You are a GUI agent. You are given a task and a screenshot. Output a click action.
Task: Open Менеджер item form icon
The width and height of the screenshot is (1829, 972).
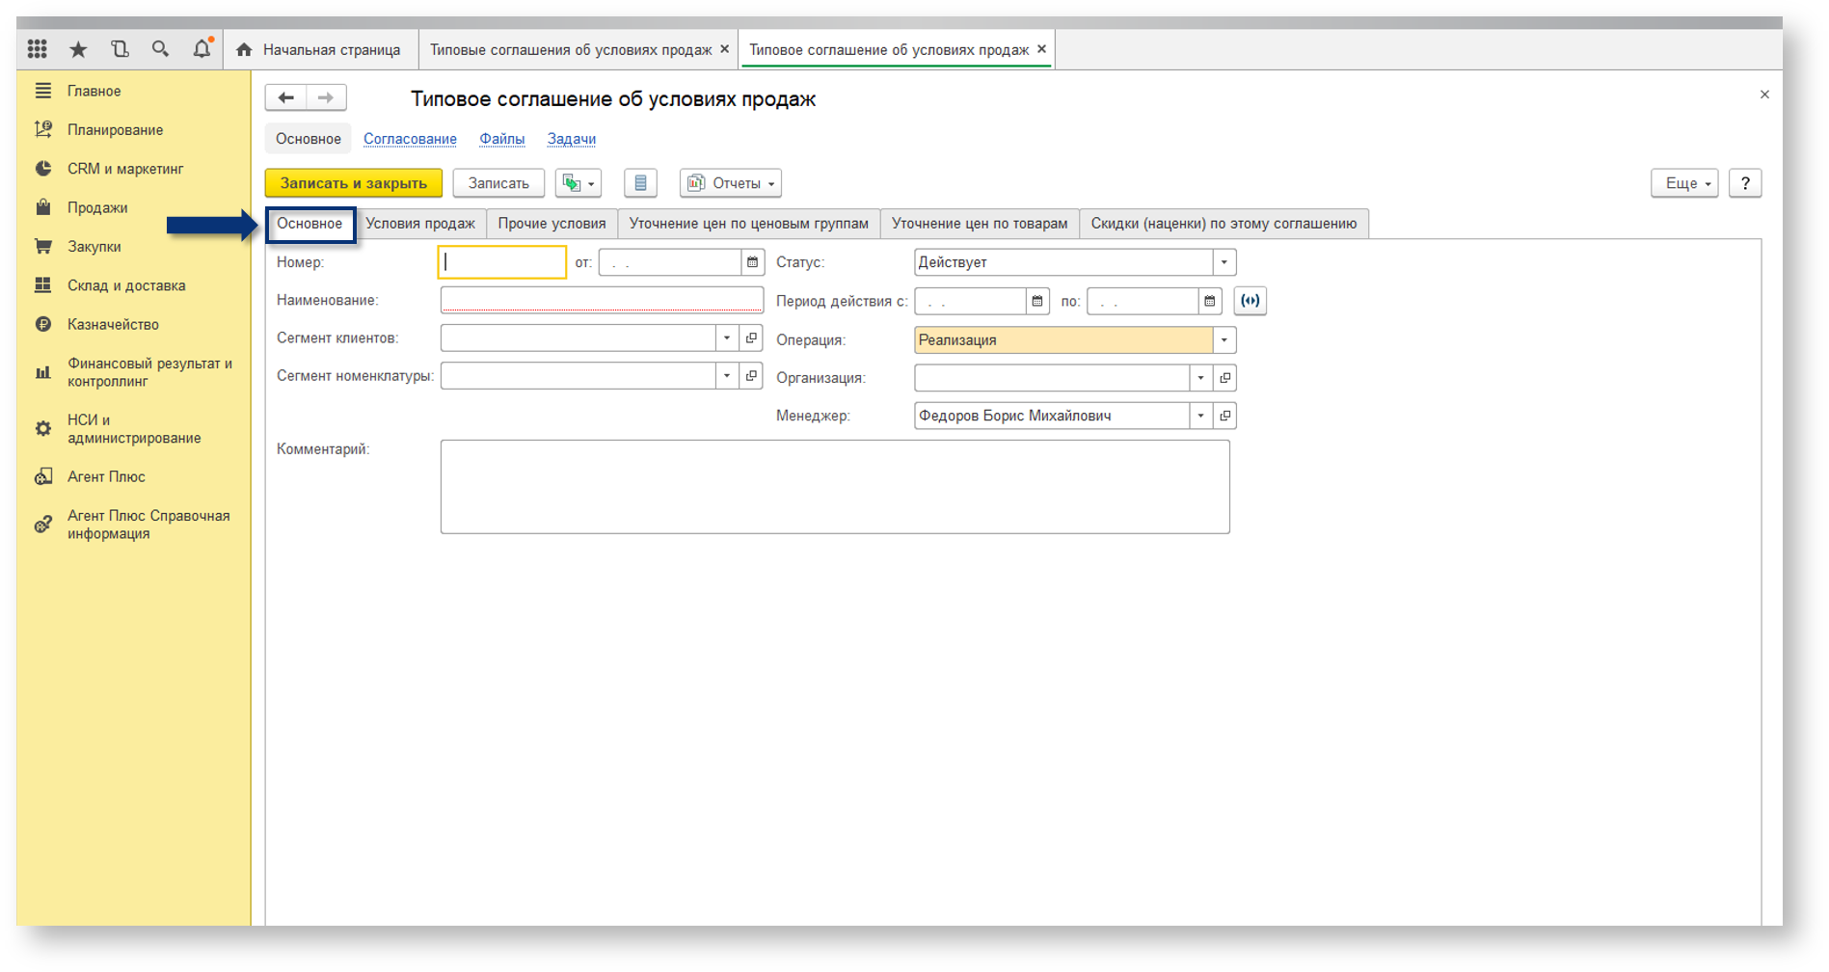(x=1225, y=416)
